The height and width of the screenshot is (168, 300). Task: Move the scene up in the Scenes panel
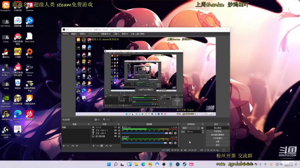pyautogui.click(x=73, y=146)
